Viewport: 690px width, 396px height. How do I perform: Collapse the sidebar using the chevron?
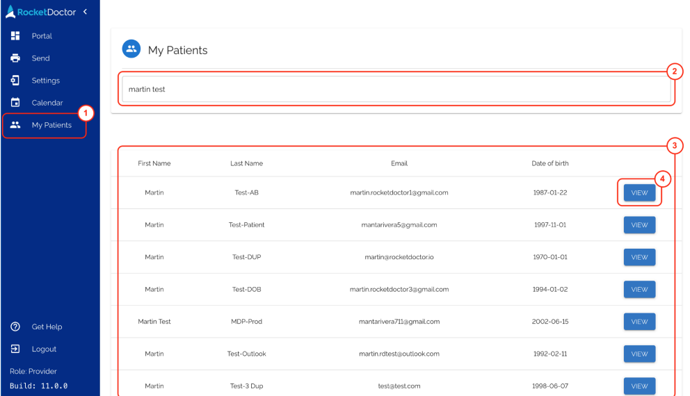[85, 12]
